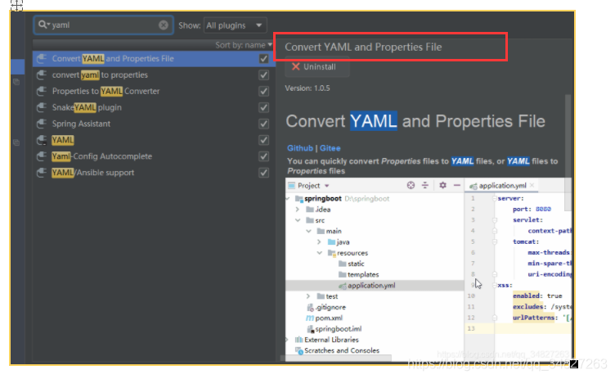This screenshot has width=615, height=379.
Task: Hide the Project panel with minus icon
Action: tap(457, 185)
